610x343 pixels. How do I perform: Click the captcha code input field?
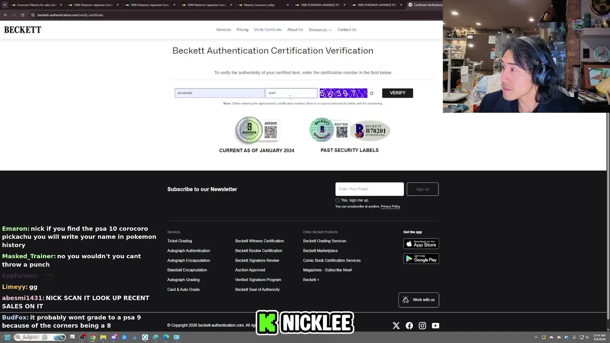click(x=291, y=93)
